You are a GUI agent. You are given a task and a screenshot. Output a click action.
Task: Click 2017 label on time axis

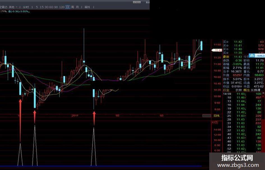[75, 116]
